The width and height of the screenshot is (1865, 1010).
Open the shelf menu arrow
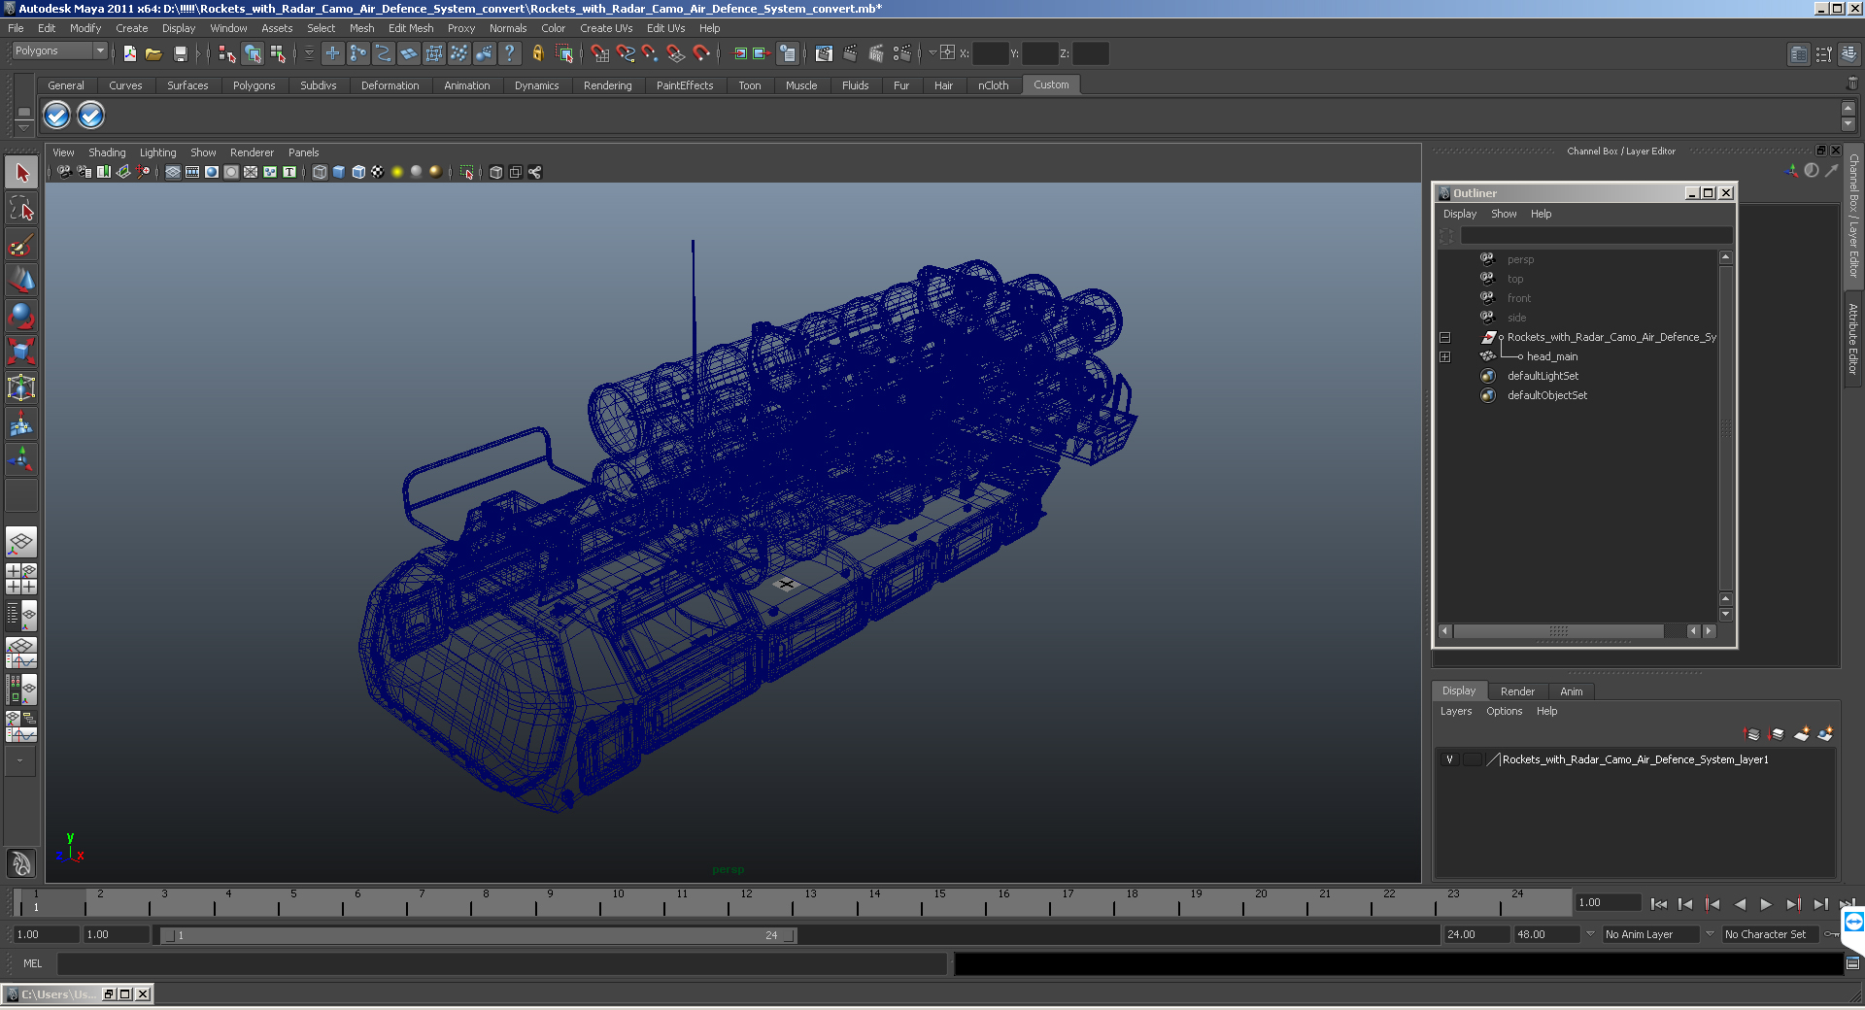coord(24,127)
